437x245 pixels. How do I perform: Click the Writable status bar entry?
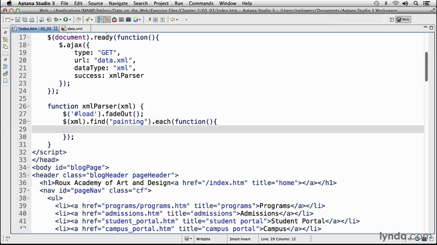[203, 239]
